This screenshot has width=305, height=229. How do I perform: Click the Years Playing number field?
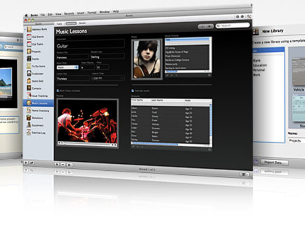(88, 67)
